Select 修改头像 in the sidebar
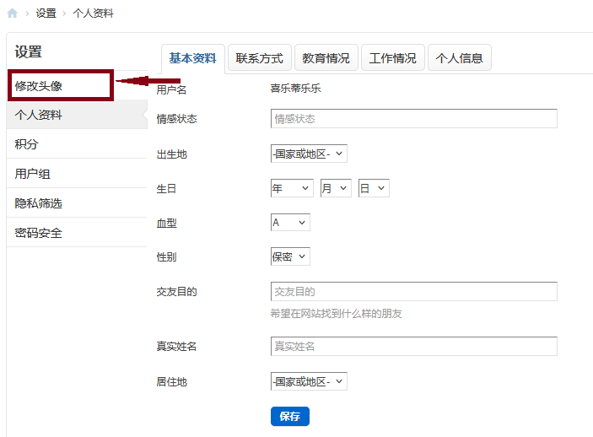The width and height of the screenshot is (593, 437). 39,85
